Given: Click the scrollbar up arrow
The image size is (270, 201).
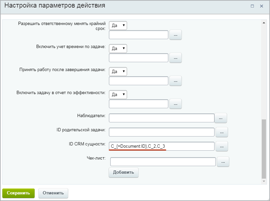Looking at the screenshot, I should click(x=264, y=23).
